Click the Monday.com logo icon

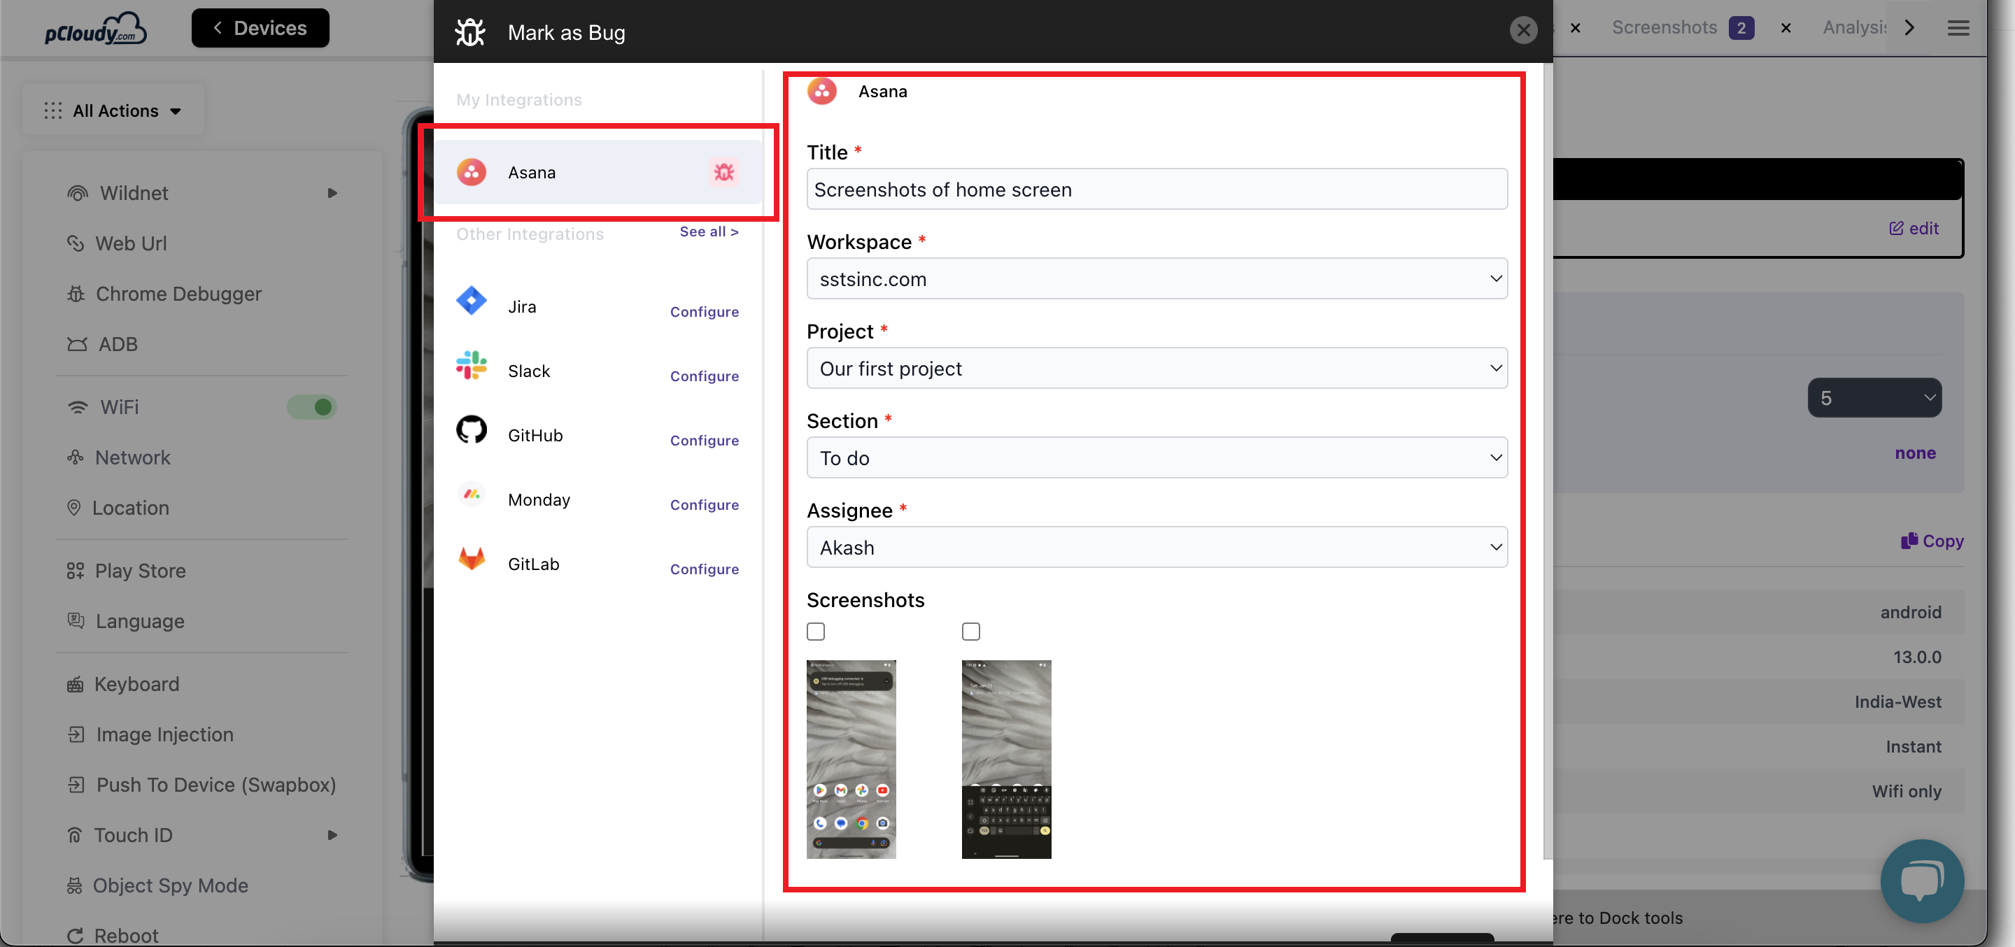(471, 494)
